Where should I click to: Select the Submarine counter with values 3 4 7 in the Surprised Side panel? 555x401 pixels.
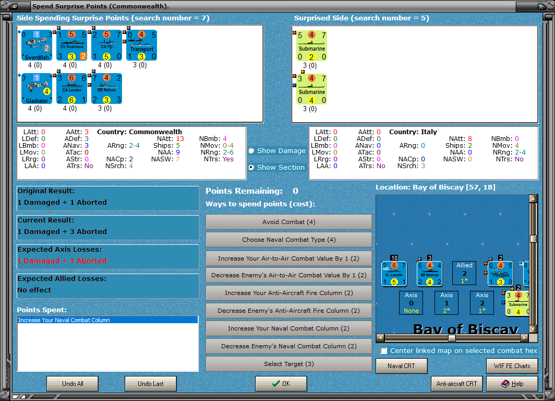coord(311,89)
